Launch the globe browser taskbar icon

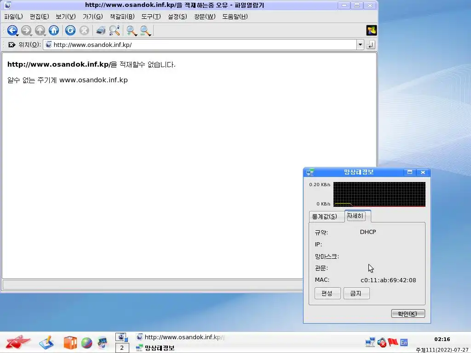coord(86,343)
